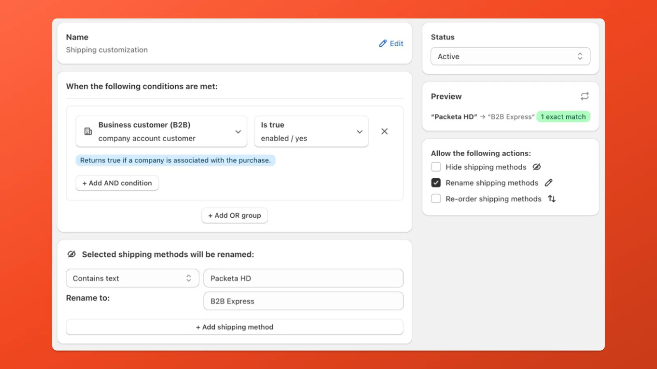Click the company building icon in the condition row
The width and height of the screenshot is (657, 369).
(88, 131)
